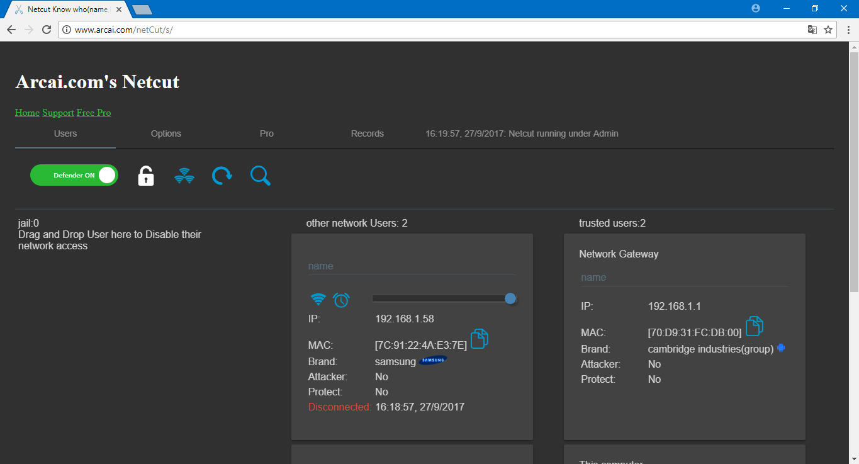Copy the samsung device MAC address

click(480, 338)
